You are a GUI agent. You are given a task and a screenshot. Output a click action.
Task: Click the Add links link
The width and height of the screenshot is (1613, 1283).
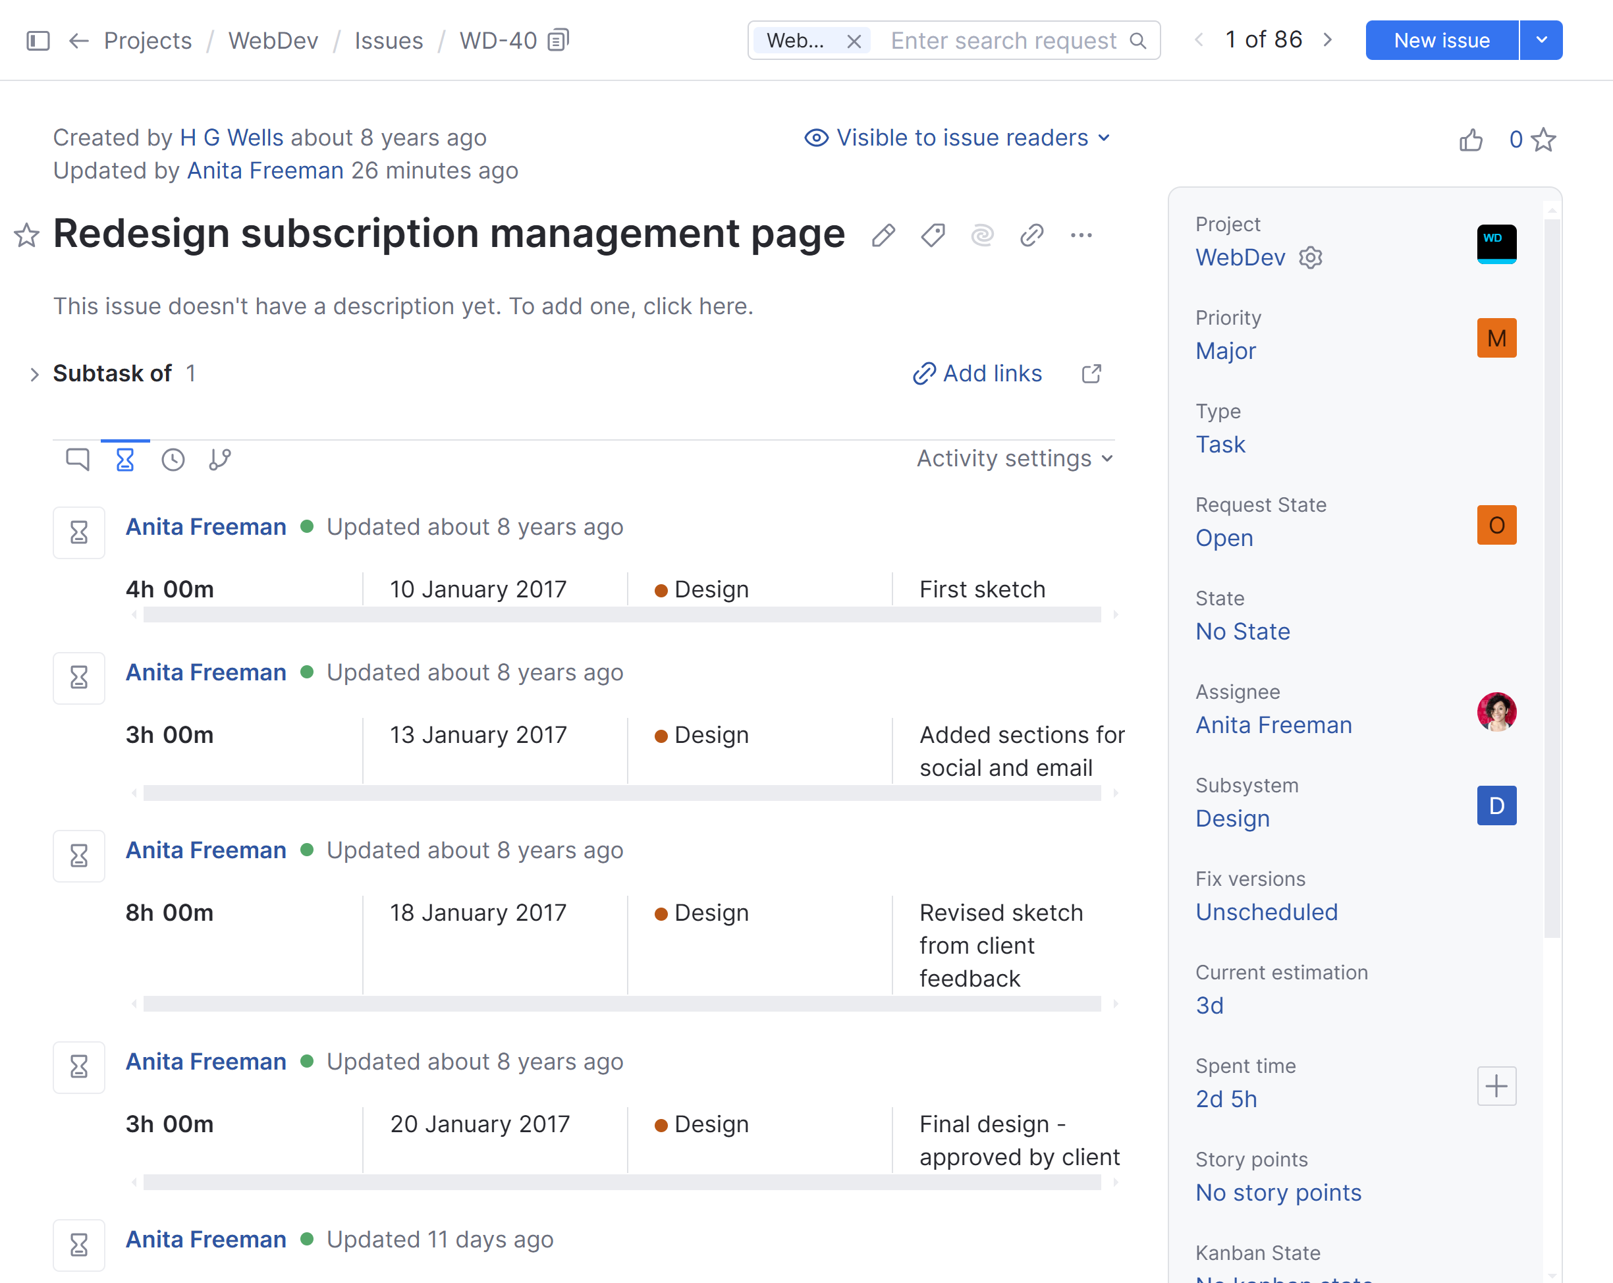pyautogui.click(x=977, y=373)
